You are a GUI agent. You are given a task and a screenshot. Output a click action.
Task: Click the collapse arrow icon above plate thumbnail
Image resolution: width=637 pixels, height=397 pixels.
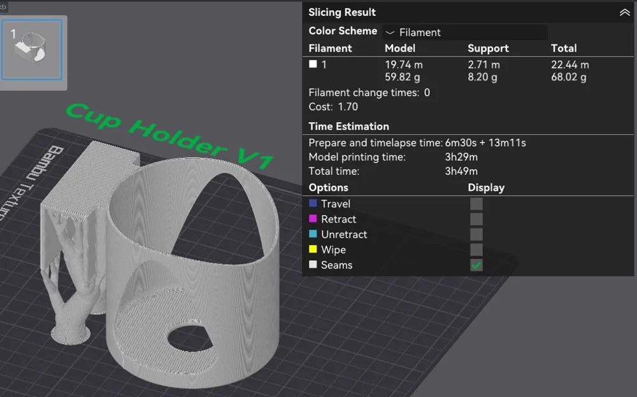pos(3,6)
